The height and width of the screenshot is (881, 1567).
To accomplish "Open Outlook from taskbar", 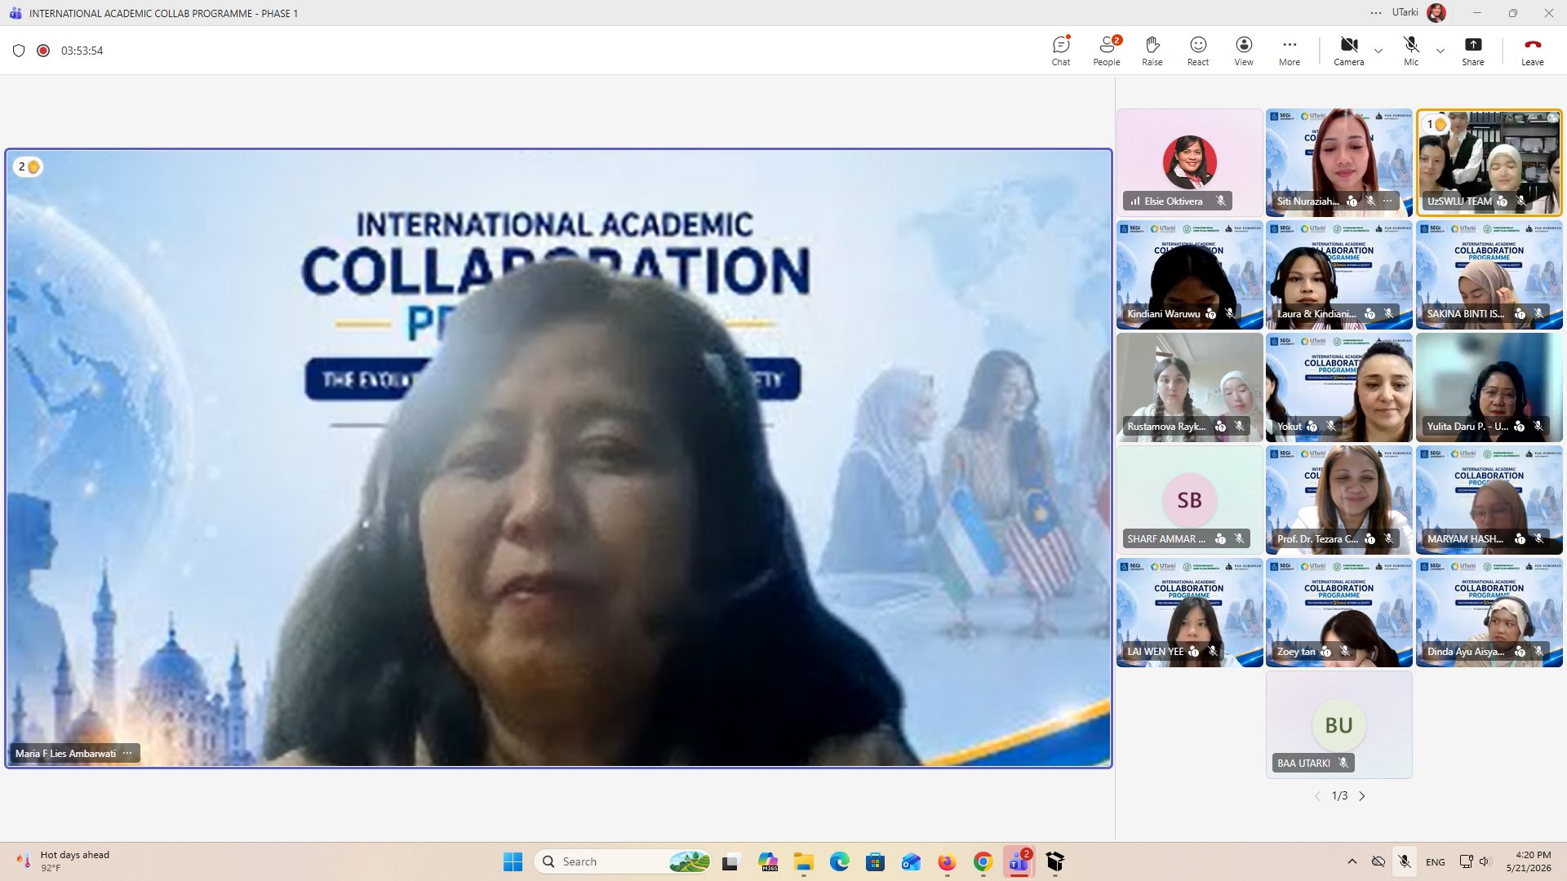I will coord(911,861).
